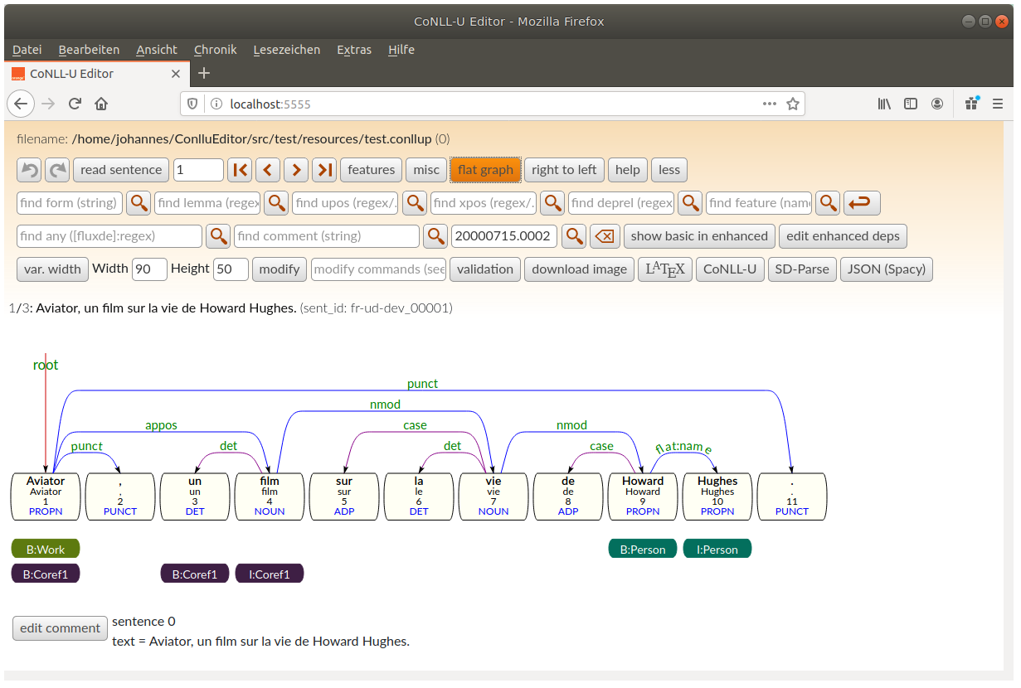Open the Hilfe menu

point(401,50)
